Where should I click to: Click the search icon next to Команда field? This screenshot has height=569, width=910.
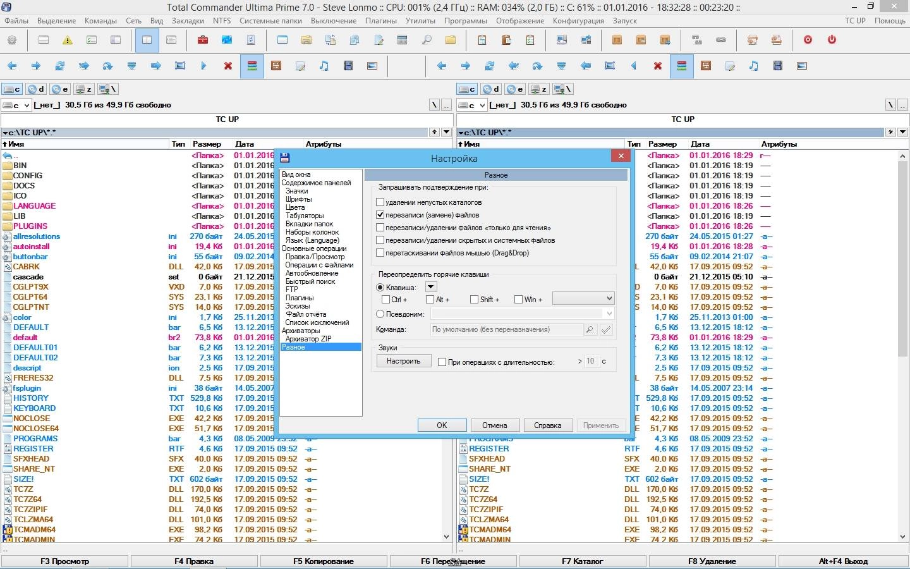pyautogui.click(x=590, y=329)
